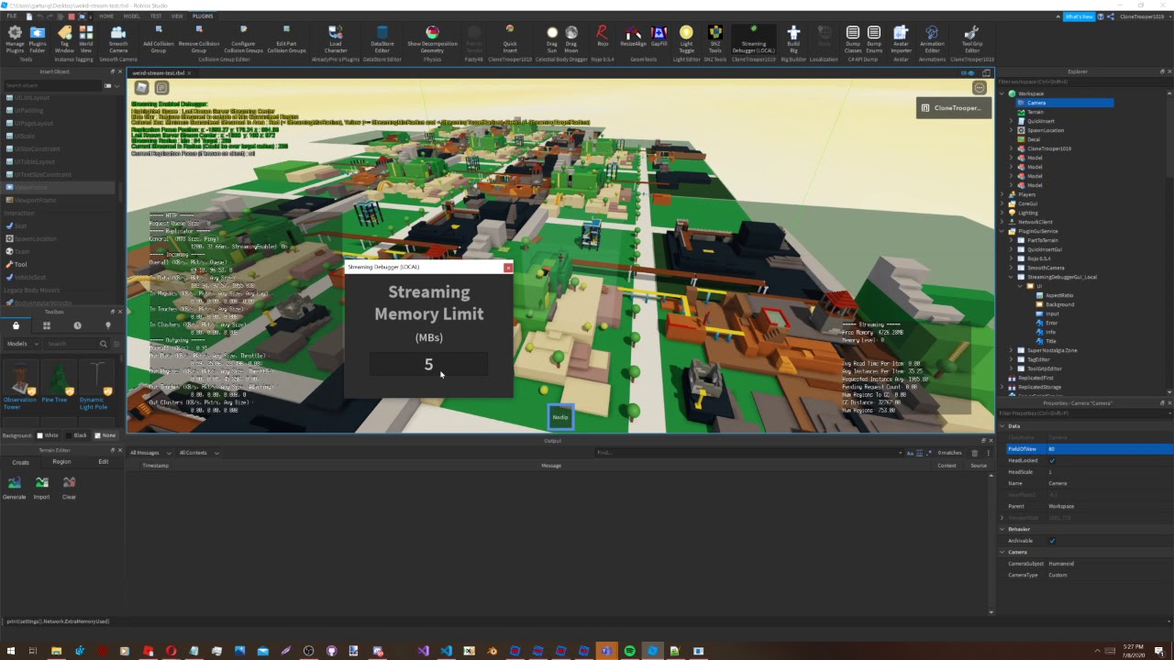This screenshot has width=1174, height=660.
Task: Click the Clear terrain button
Action: [x=69, y=488]
